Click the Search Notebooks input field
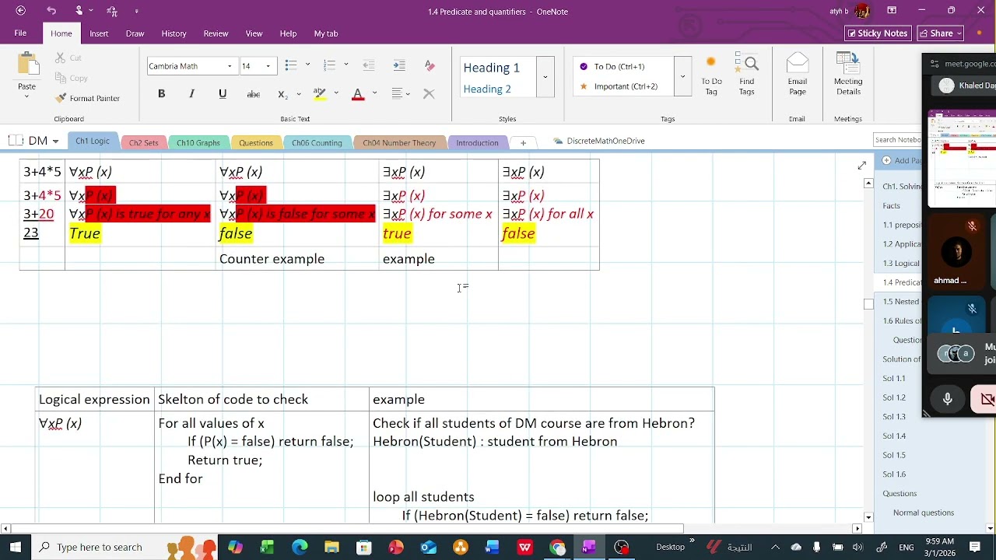 897,140
